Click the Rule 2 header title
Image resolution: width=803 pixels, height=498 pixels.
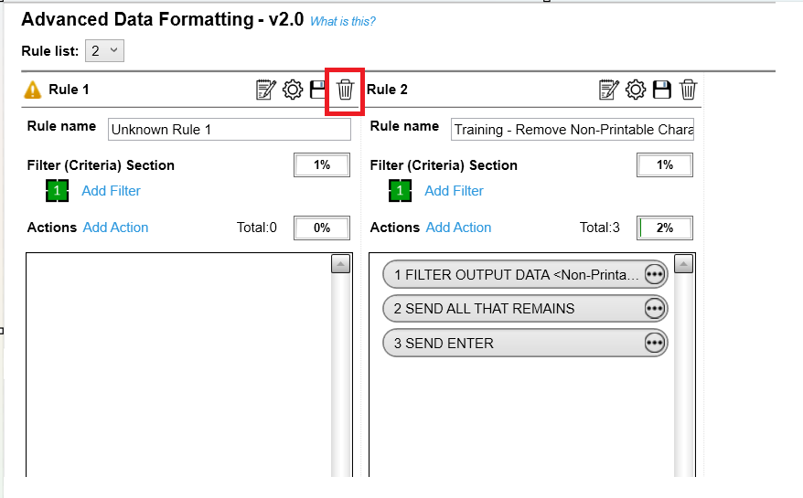click(387, 90)
